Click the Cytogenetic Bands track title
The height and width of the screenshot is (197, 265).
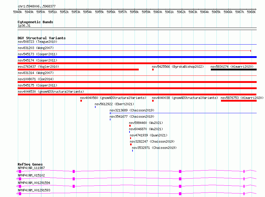[x=35, y=22]
